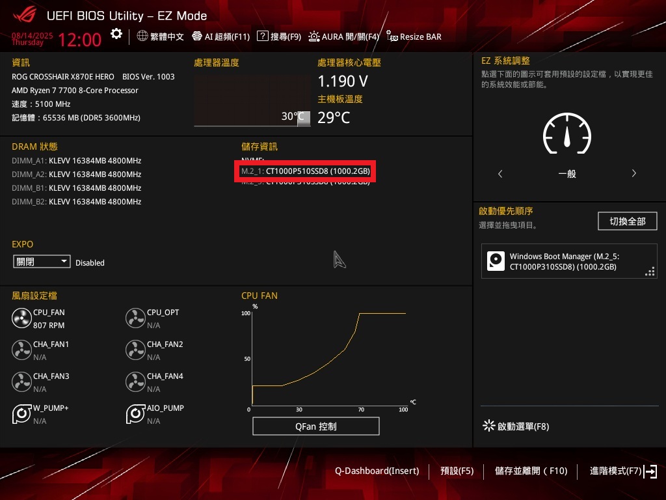666x500 pixels.
Task: Select the AIO_PUMP pump icon
Action: (x=135, y=413)
